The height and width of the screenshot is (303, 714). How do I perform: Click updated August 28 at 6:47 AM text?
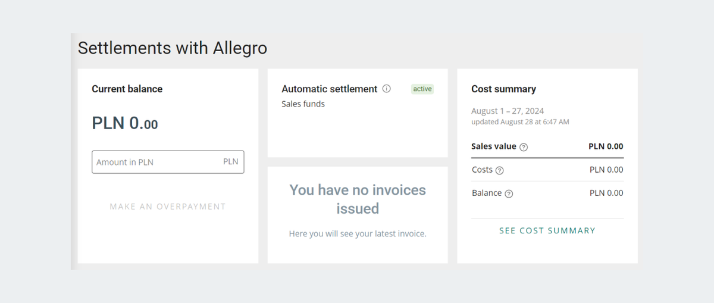(520, 121)
